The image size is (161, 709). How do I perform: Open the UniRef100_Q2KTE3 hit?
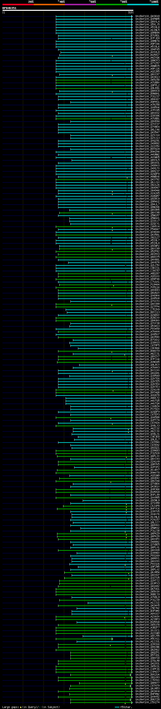point(147,387)
